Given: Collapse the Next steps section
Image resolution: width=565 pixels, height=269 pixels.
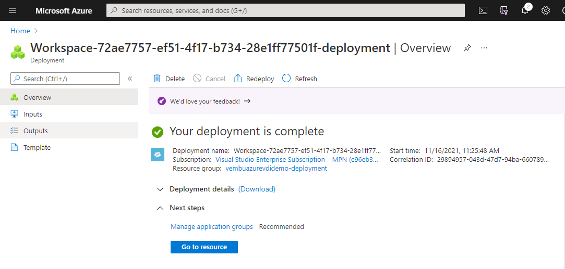Looking at the screenshot, I should pos(160,208).
